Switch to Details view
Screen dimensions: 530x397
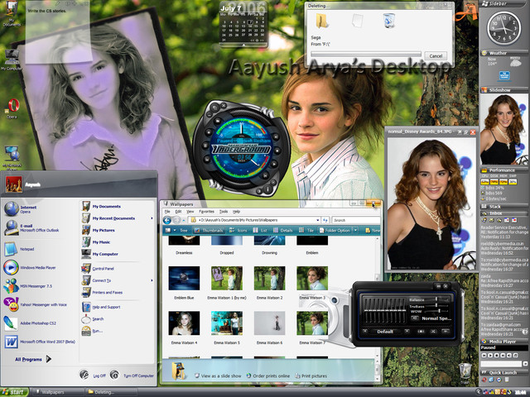pyautogui.click(x=283, y=230)
